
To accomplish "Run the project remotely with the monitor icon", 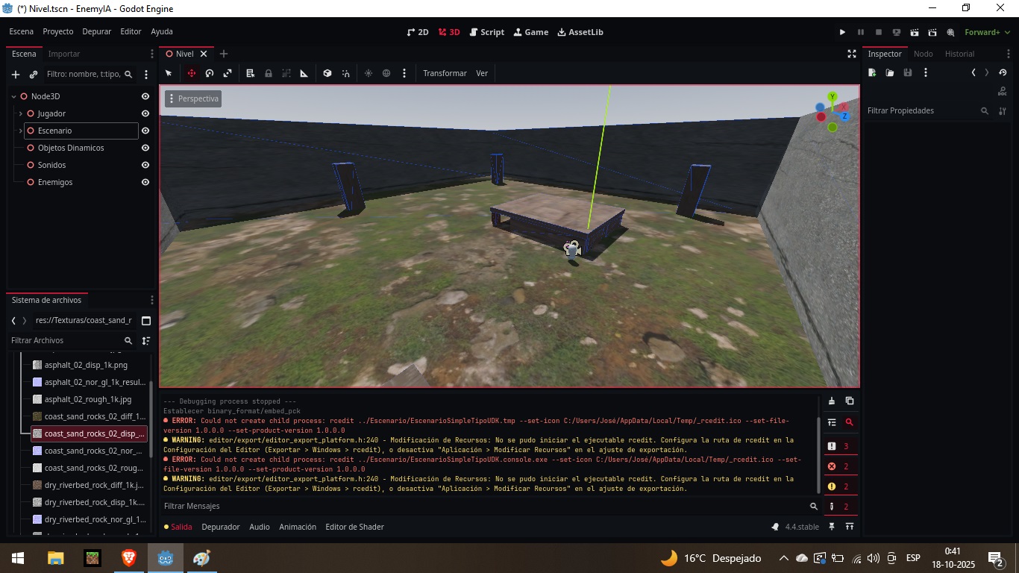I will point(897,32).
